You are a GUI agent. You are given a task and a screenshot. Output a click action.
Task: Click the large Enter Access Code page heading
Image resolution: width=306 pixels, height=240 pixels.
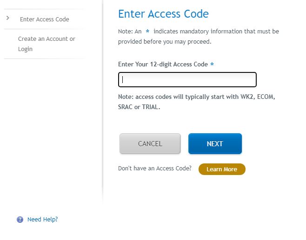[x=163, y=14]
